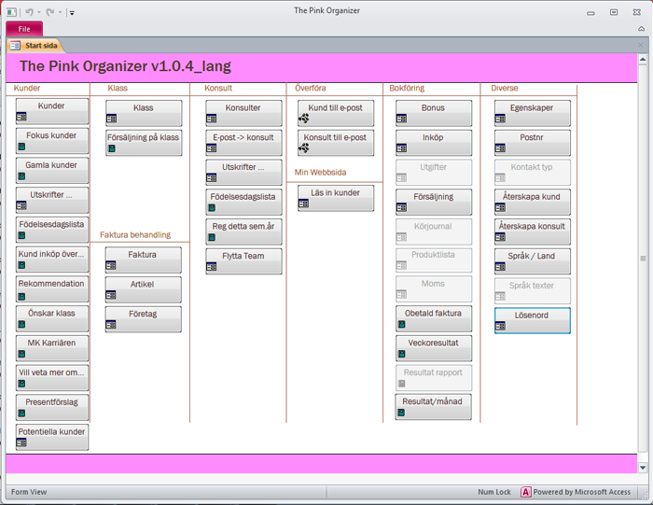Screen dimensions: 653x505
Task: Click the scroll up arrow of vertical scrollbar
Action: (643, 60)
